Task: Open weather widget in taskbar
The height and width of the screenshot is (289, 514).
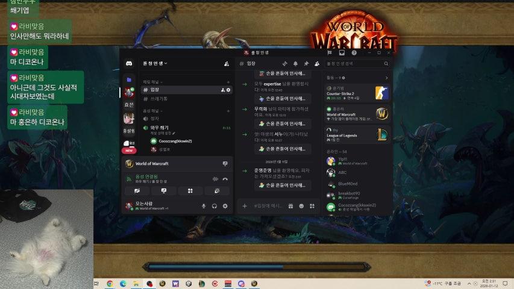Action: coord(443,284)
